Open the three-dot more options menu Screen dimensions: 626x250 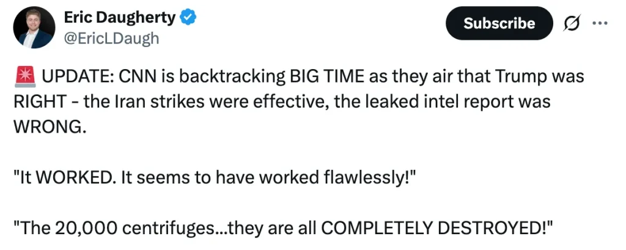[600, 23]
